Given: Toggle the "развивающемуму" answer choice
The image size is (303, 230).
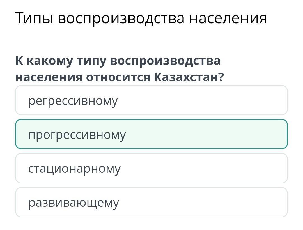Looking at the screenshot, I should 151,202.
